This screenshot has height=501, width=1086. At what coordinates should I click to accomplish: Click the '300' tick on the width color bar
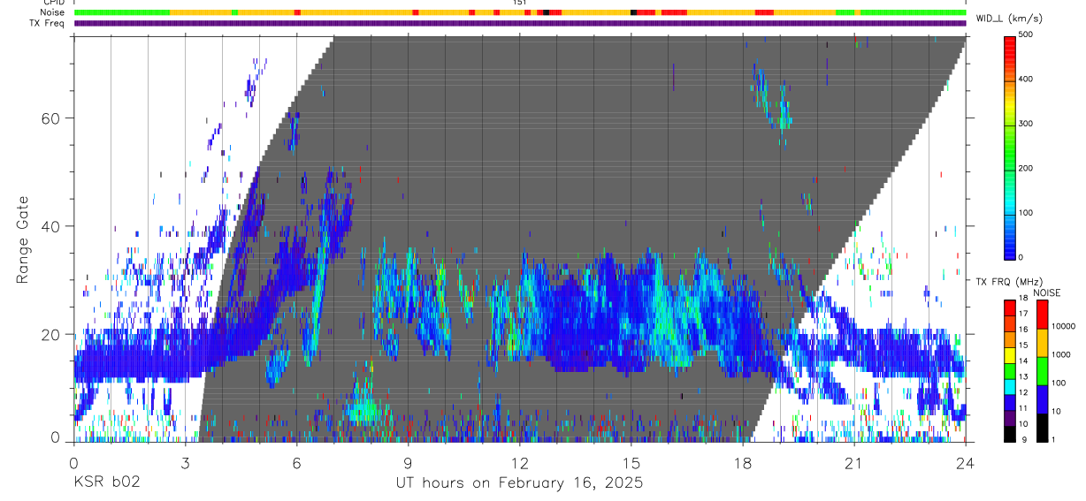pyautogui.click(x=1024, y=124)
